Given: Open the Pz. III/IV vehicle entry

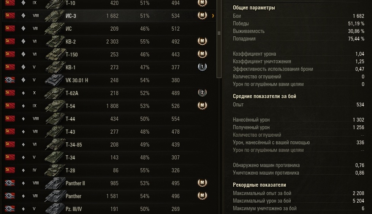Looking at the screenshot, I should [74, 209].
